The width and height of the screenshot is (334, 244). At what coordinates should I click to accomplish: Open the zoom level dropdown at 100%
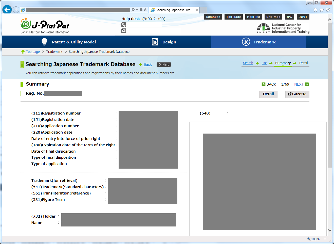click(325, 239)
